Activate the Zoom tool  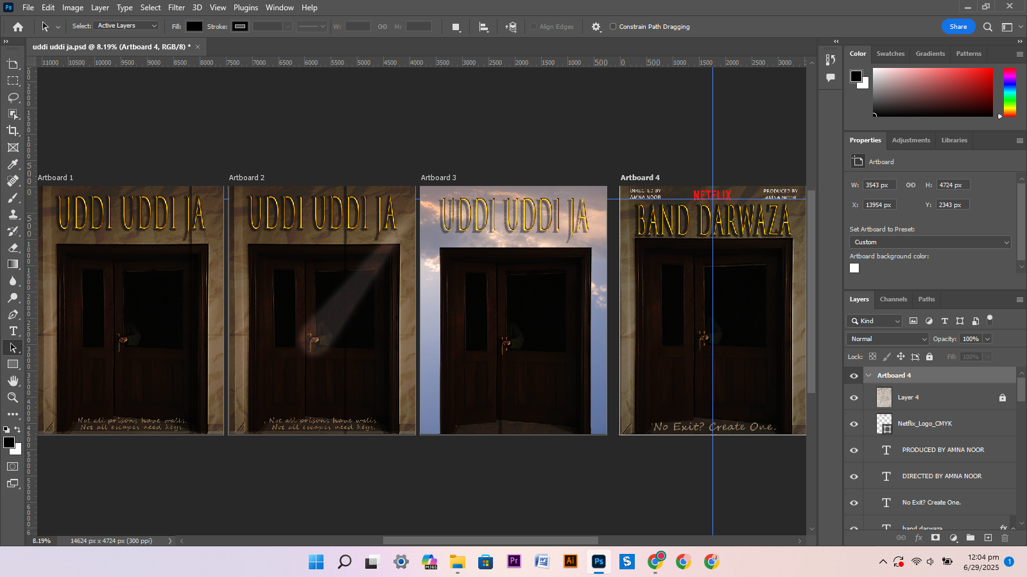[13, 397]
